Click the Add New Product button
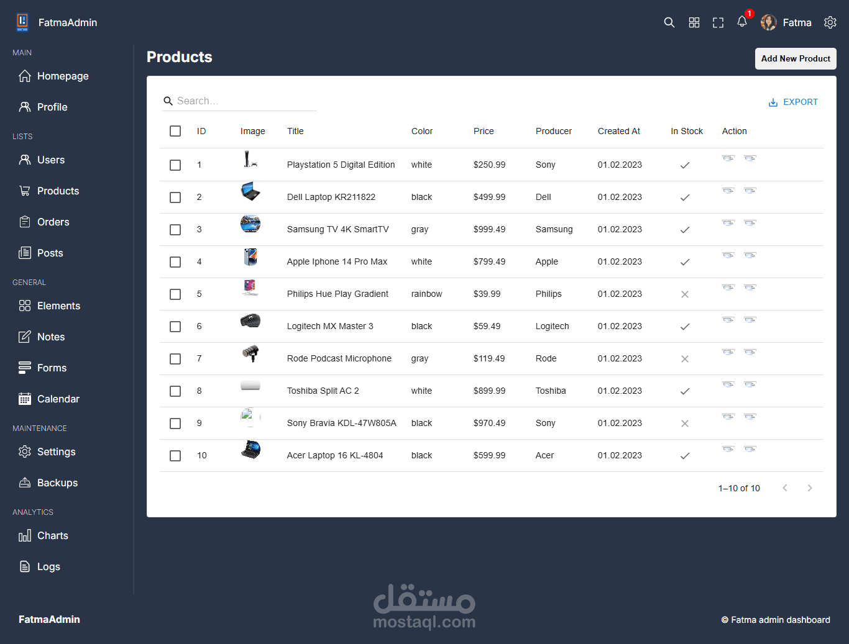The height and width of the screenshot is (644, 849). click(x=796, y=58)
